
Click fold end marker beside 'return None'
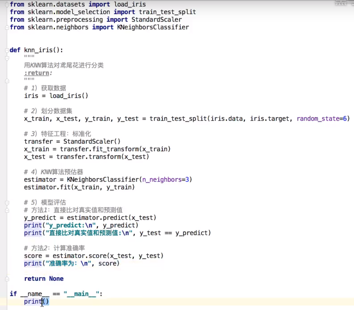click(x=7, y=279)
